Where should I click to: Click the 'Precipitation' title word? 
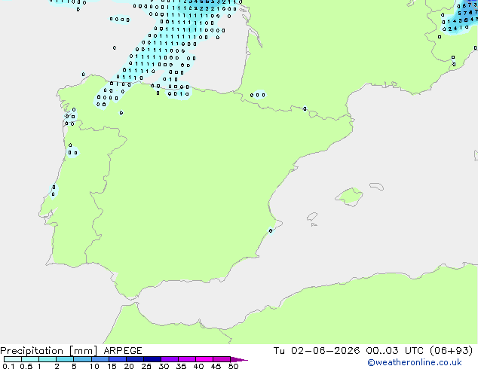[32, 351]
